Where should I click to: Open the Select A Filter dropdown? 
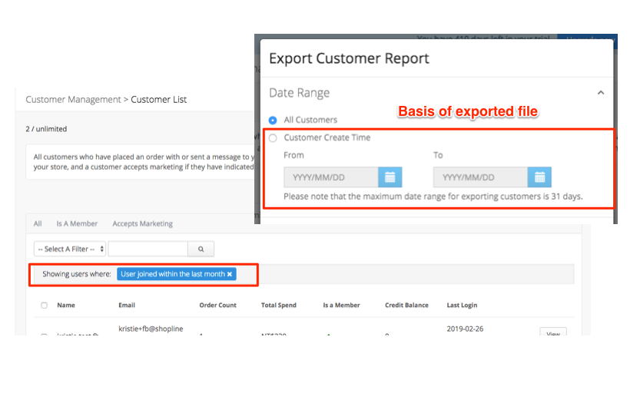point(70,249)
